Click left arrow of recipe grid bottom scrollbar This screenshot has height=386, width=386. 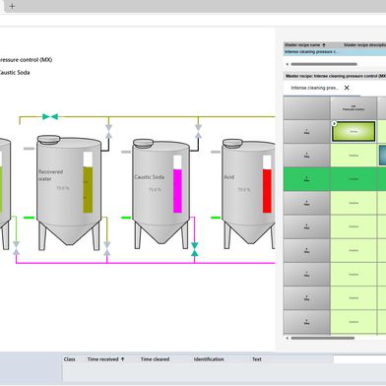(288, 338)
